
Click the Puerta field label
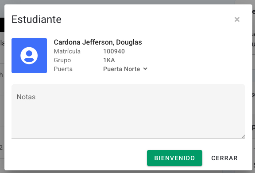tap(63, 69)
